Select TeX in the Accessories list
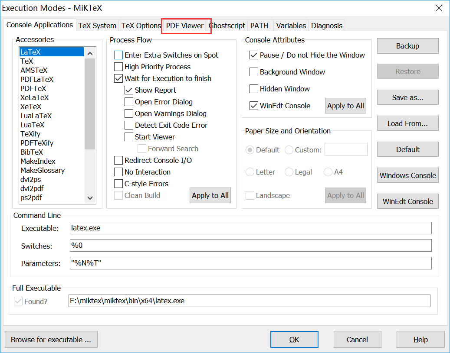This screenshot has height=353, width=450. [x=52, y=62]
